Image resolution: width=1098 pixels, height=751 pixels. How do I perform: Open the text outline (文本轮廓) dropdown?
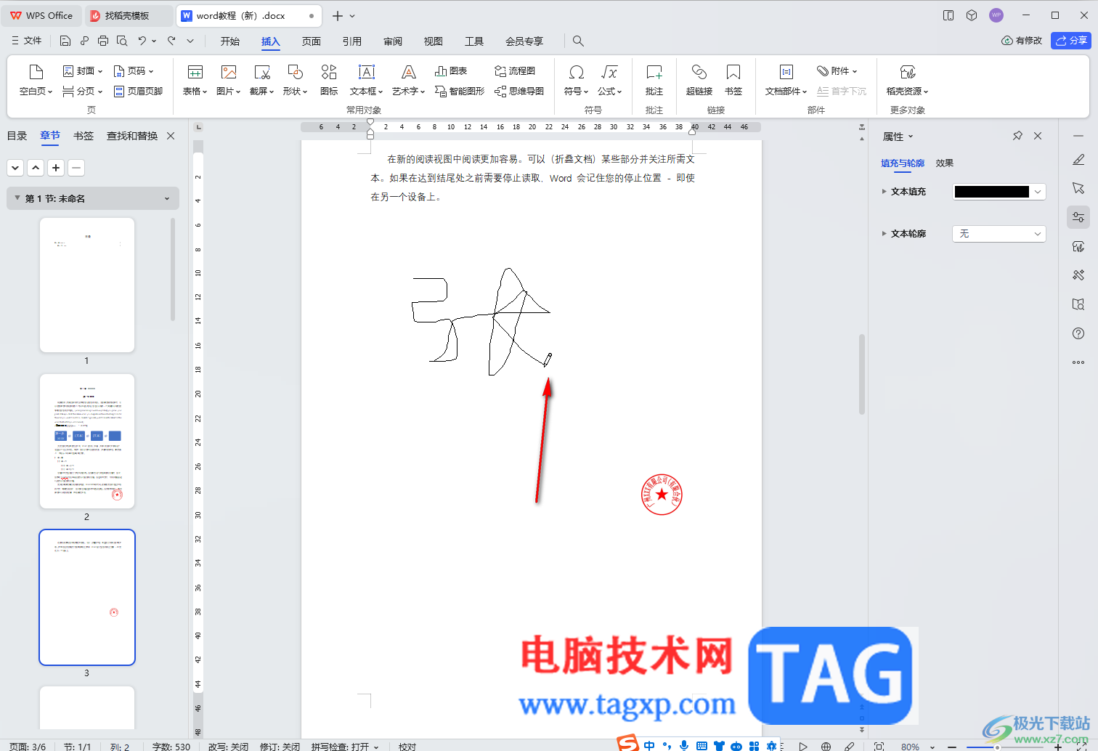tap(999, 234)
